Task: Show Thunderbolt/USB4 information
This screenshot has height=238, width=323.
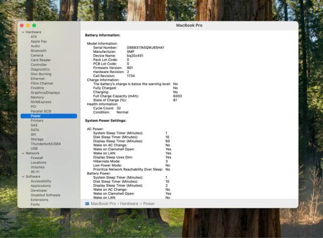Action: (x=46, y=143)
